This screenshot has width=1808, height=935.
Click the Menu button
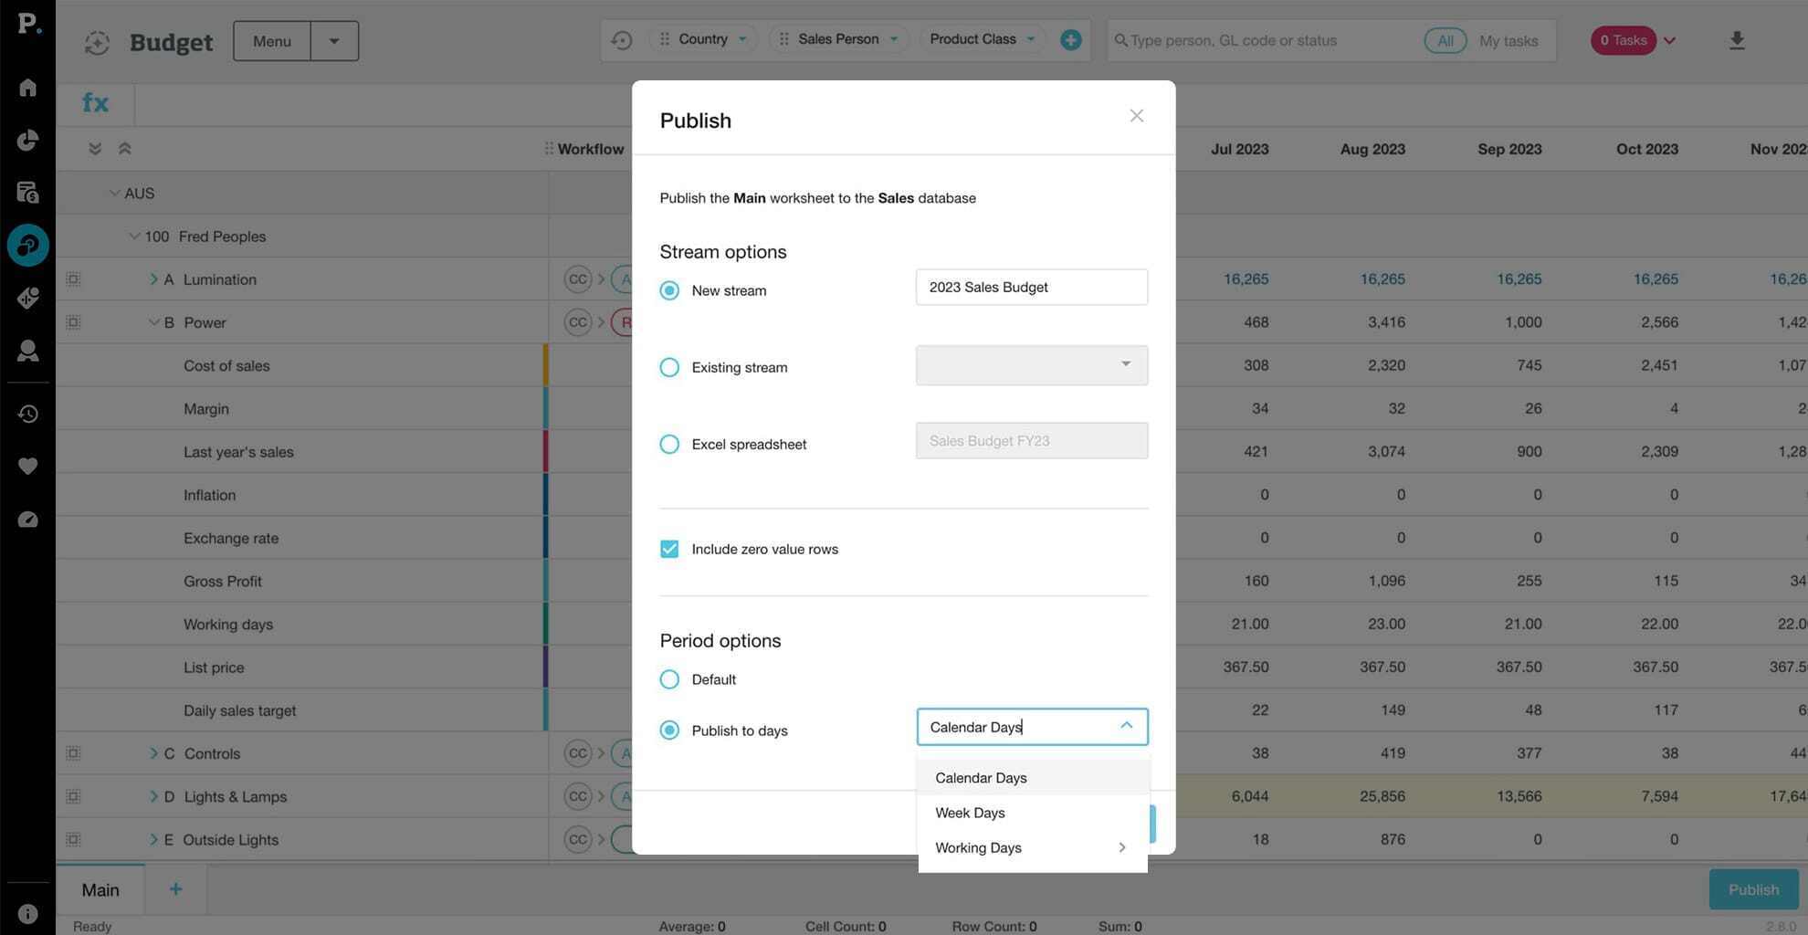click(272, 41)
